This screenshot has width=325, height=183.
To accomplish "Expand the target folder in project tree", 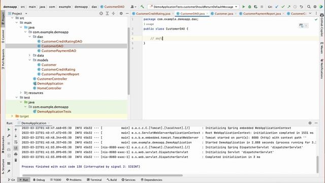I will tap(12, 116).
